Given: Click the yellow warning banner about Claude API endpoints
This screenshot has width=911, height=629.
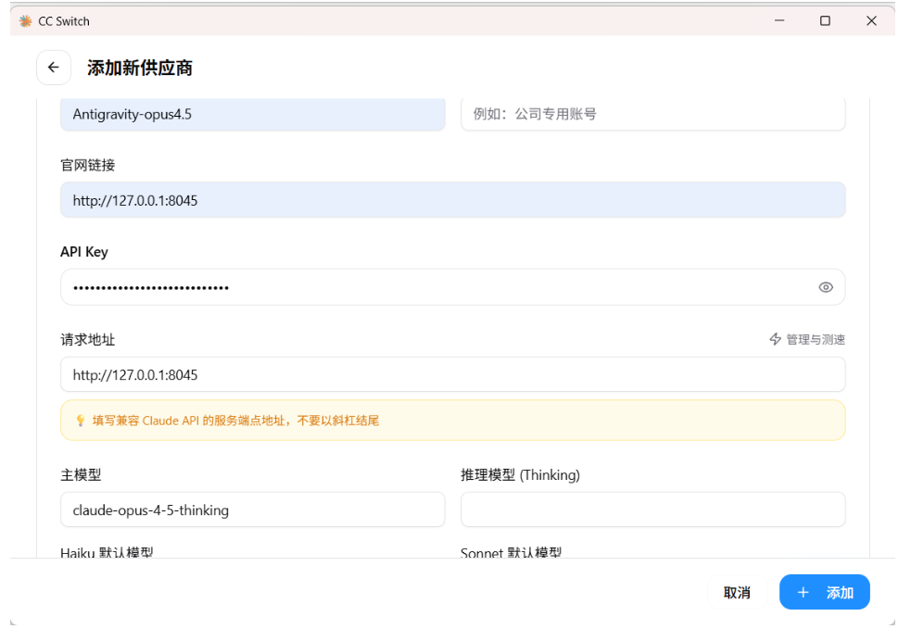Looking at the screenshot, I should 452,420.
